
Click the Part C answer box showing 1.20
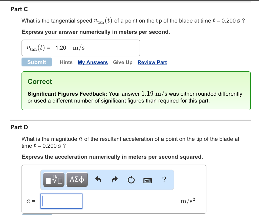click(81, 48)
